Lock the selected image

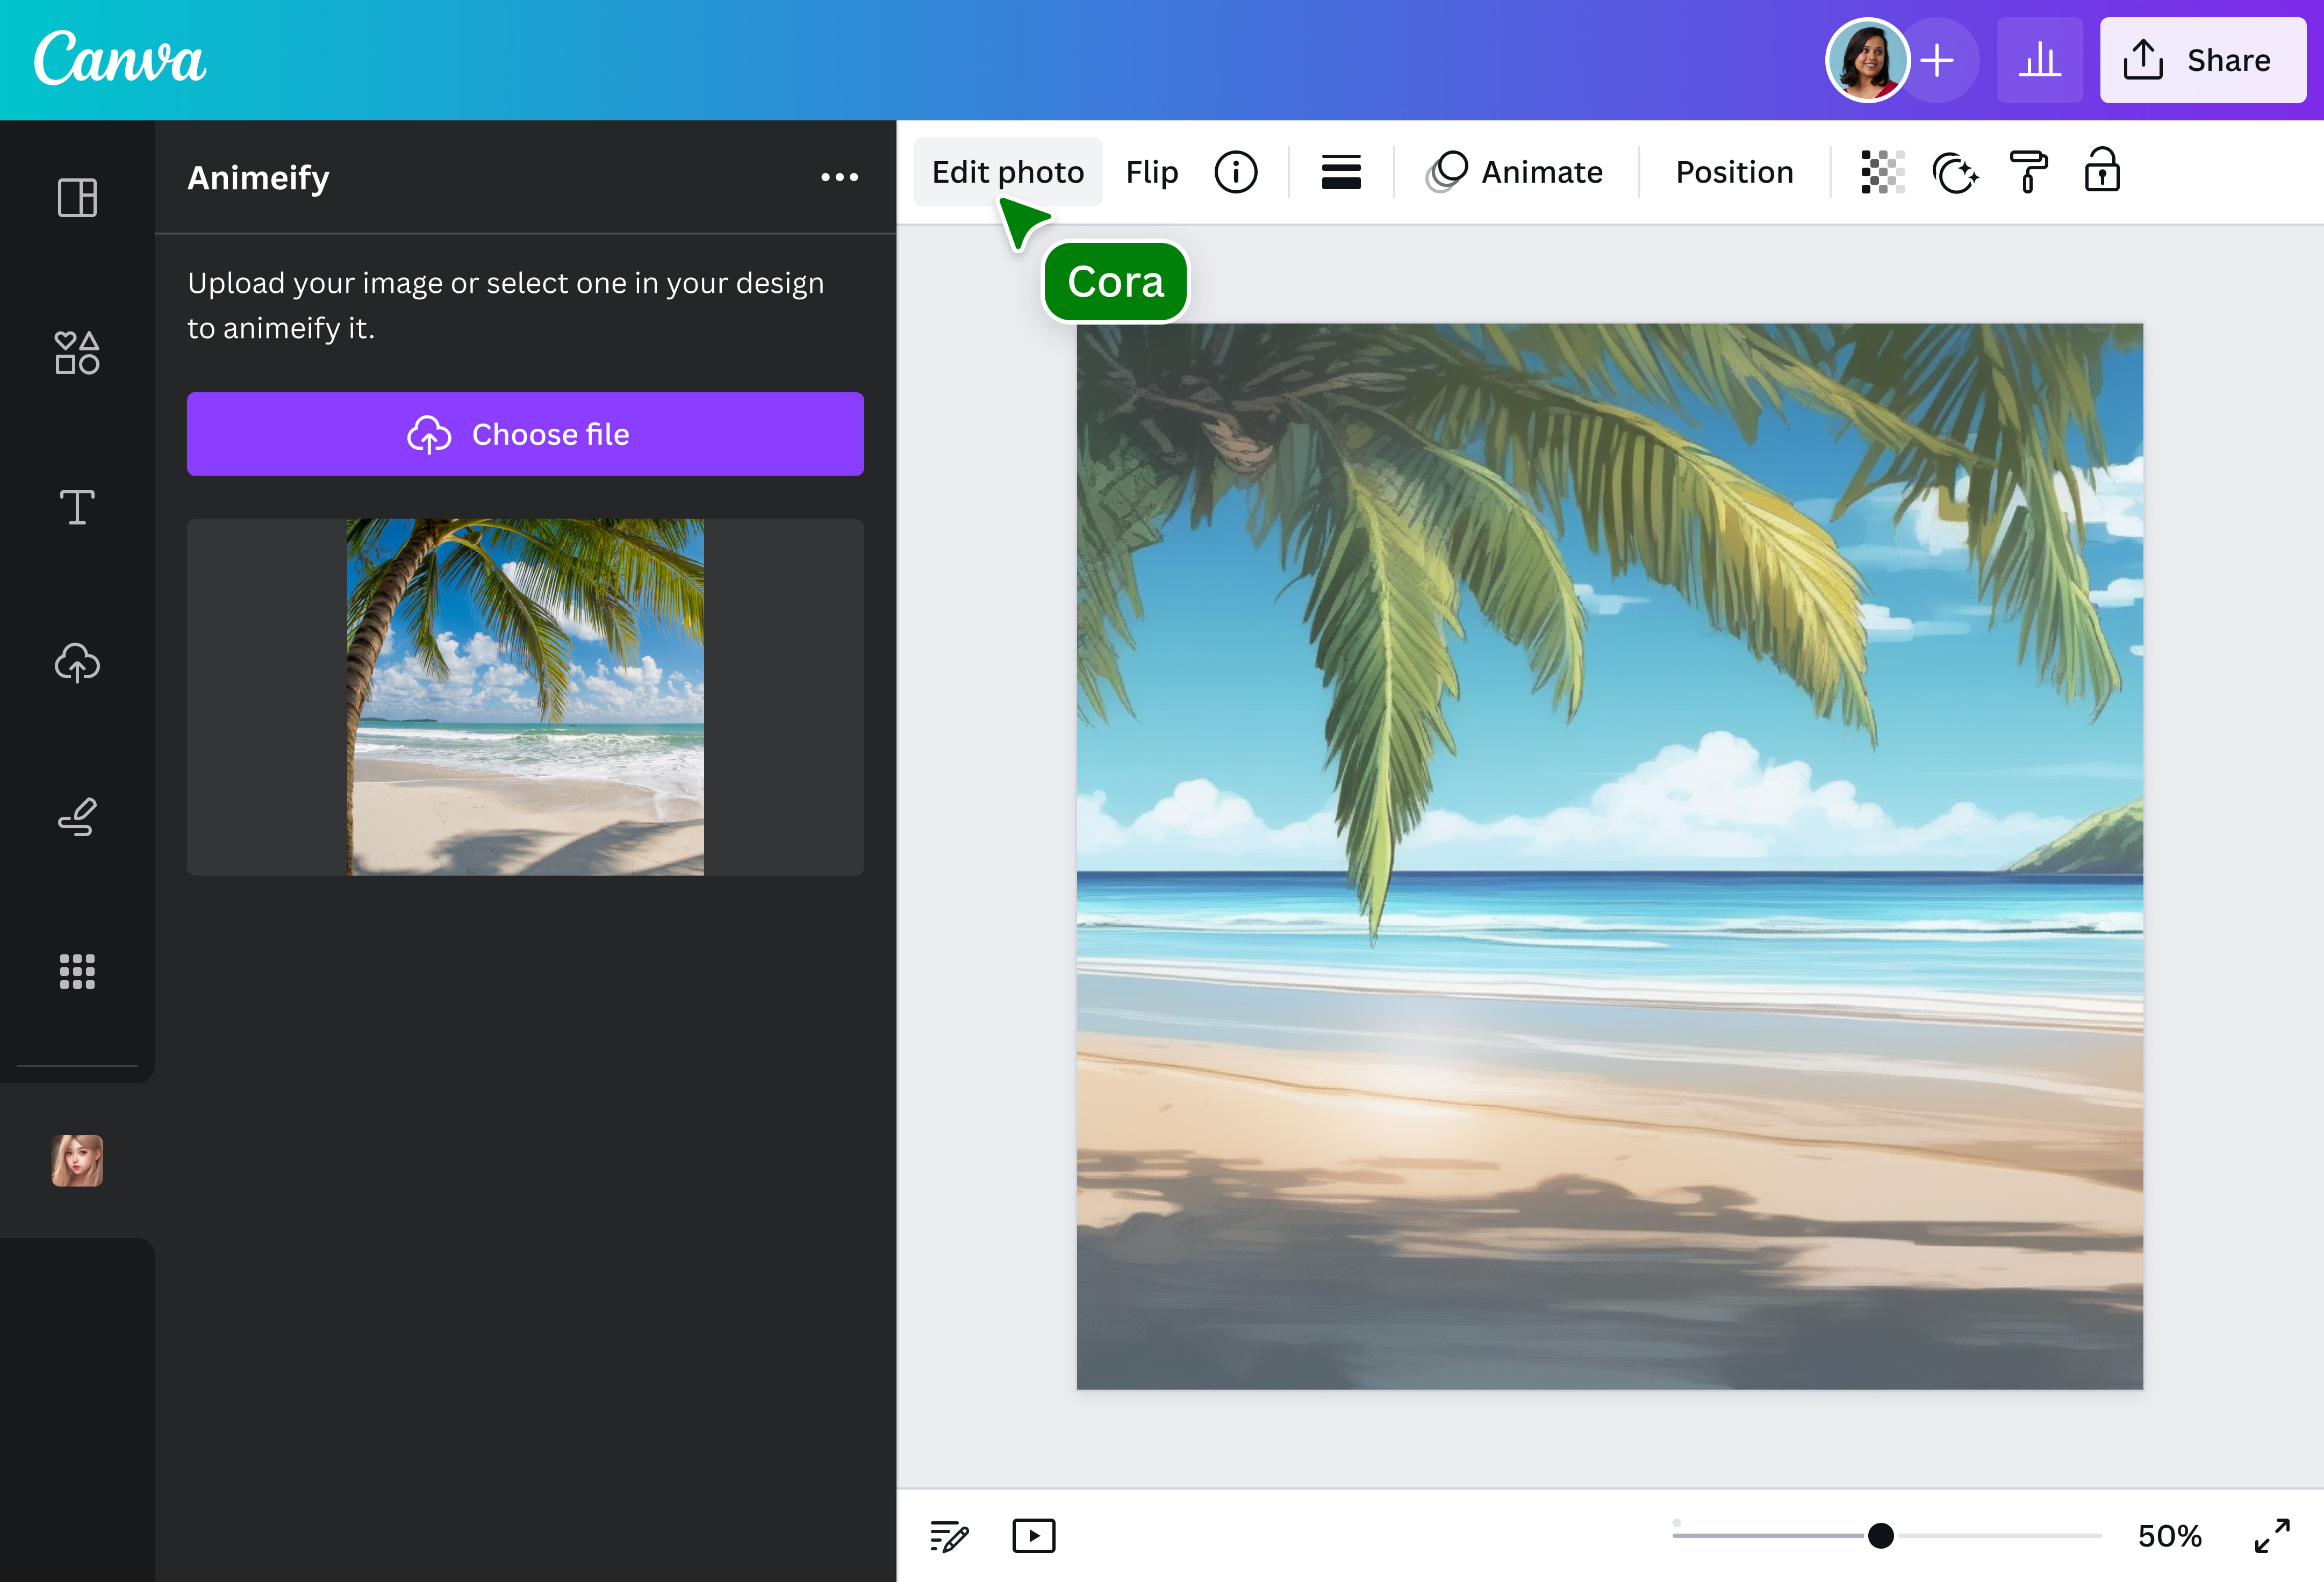(x=2102, y=171)
